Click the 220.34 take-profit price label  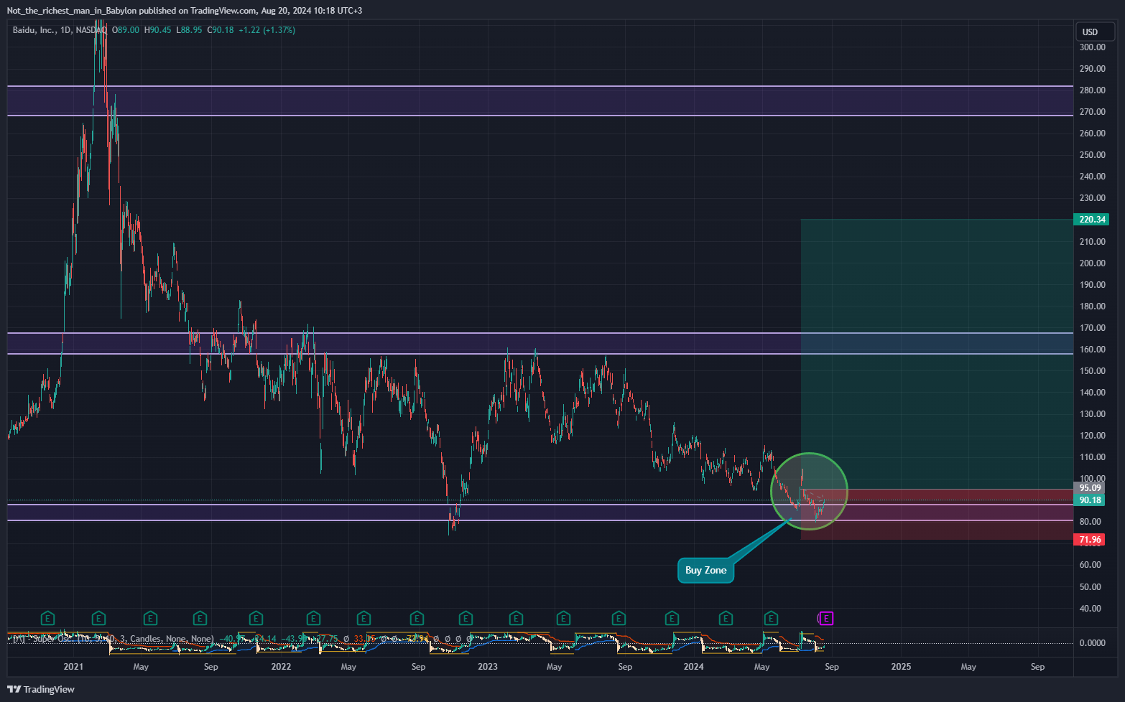pos(1091,220)
